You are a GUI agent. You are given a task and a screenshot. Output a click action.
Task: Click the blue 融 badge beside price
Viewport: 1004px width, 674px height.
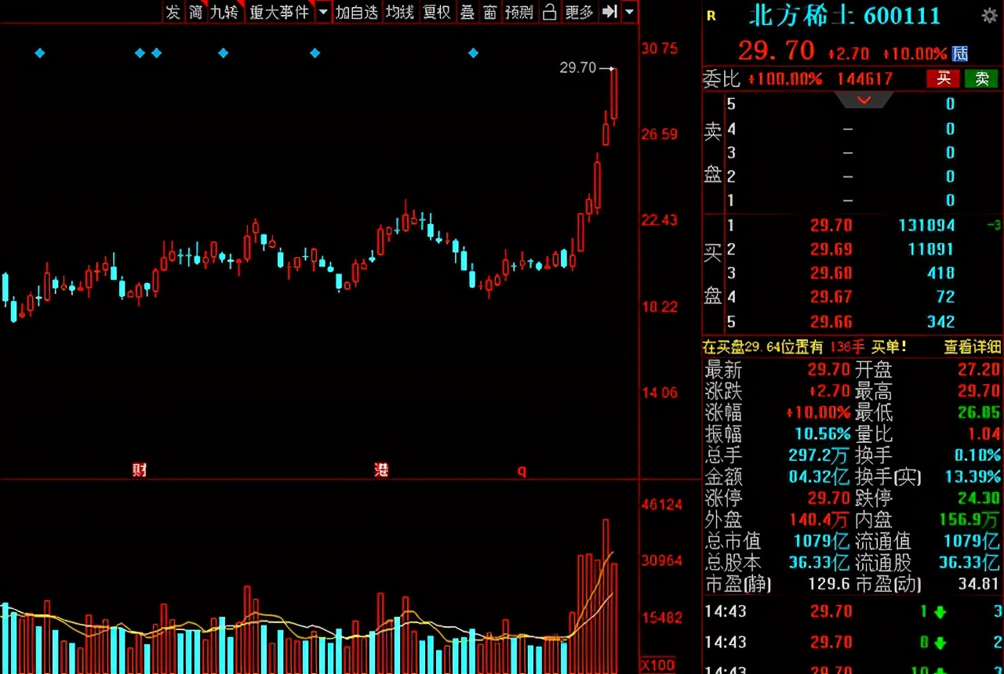960,53
